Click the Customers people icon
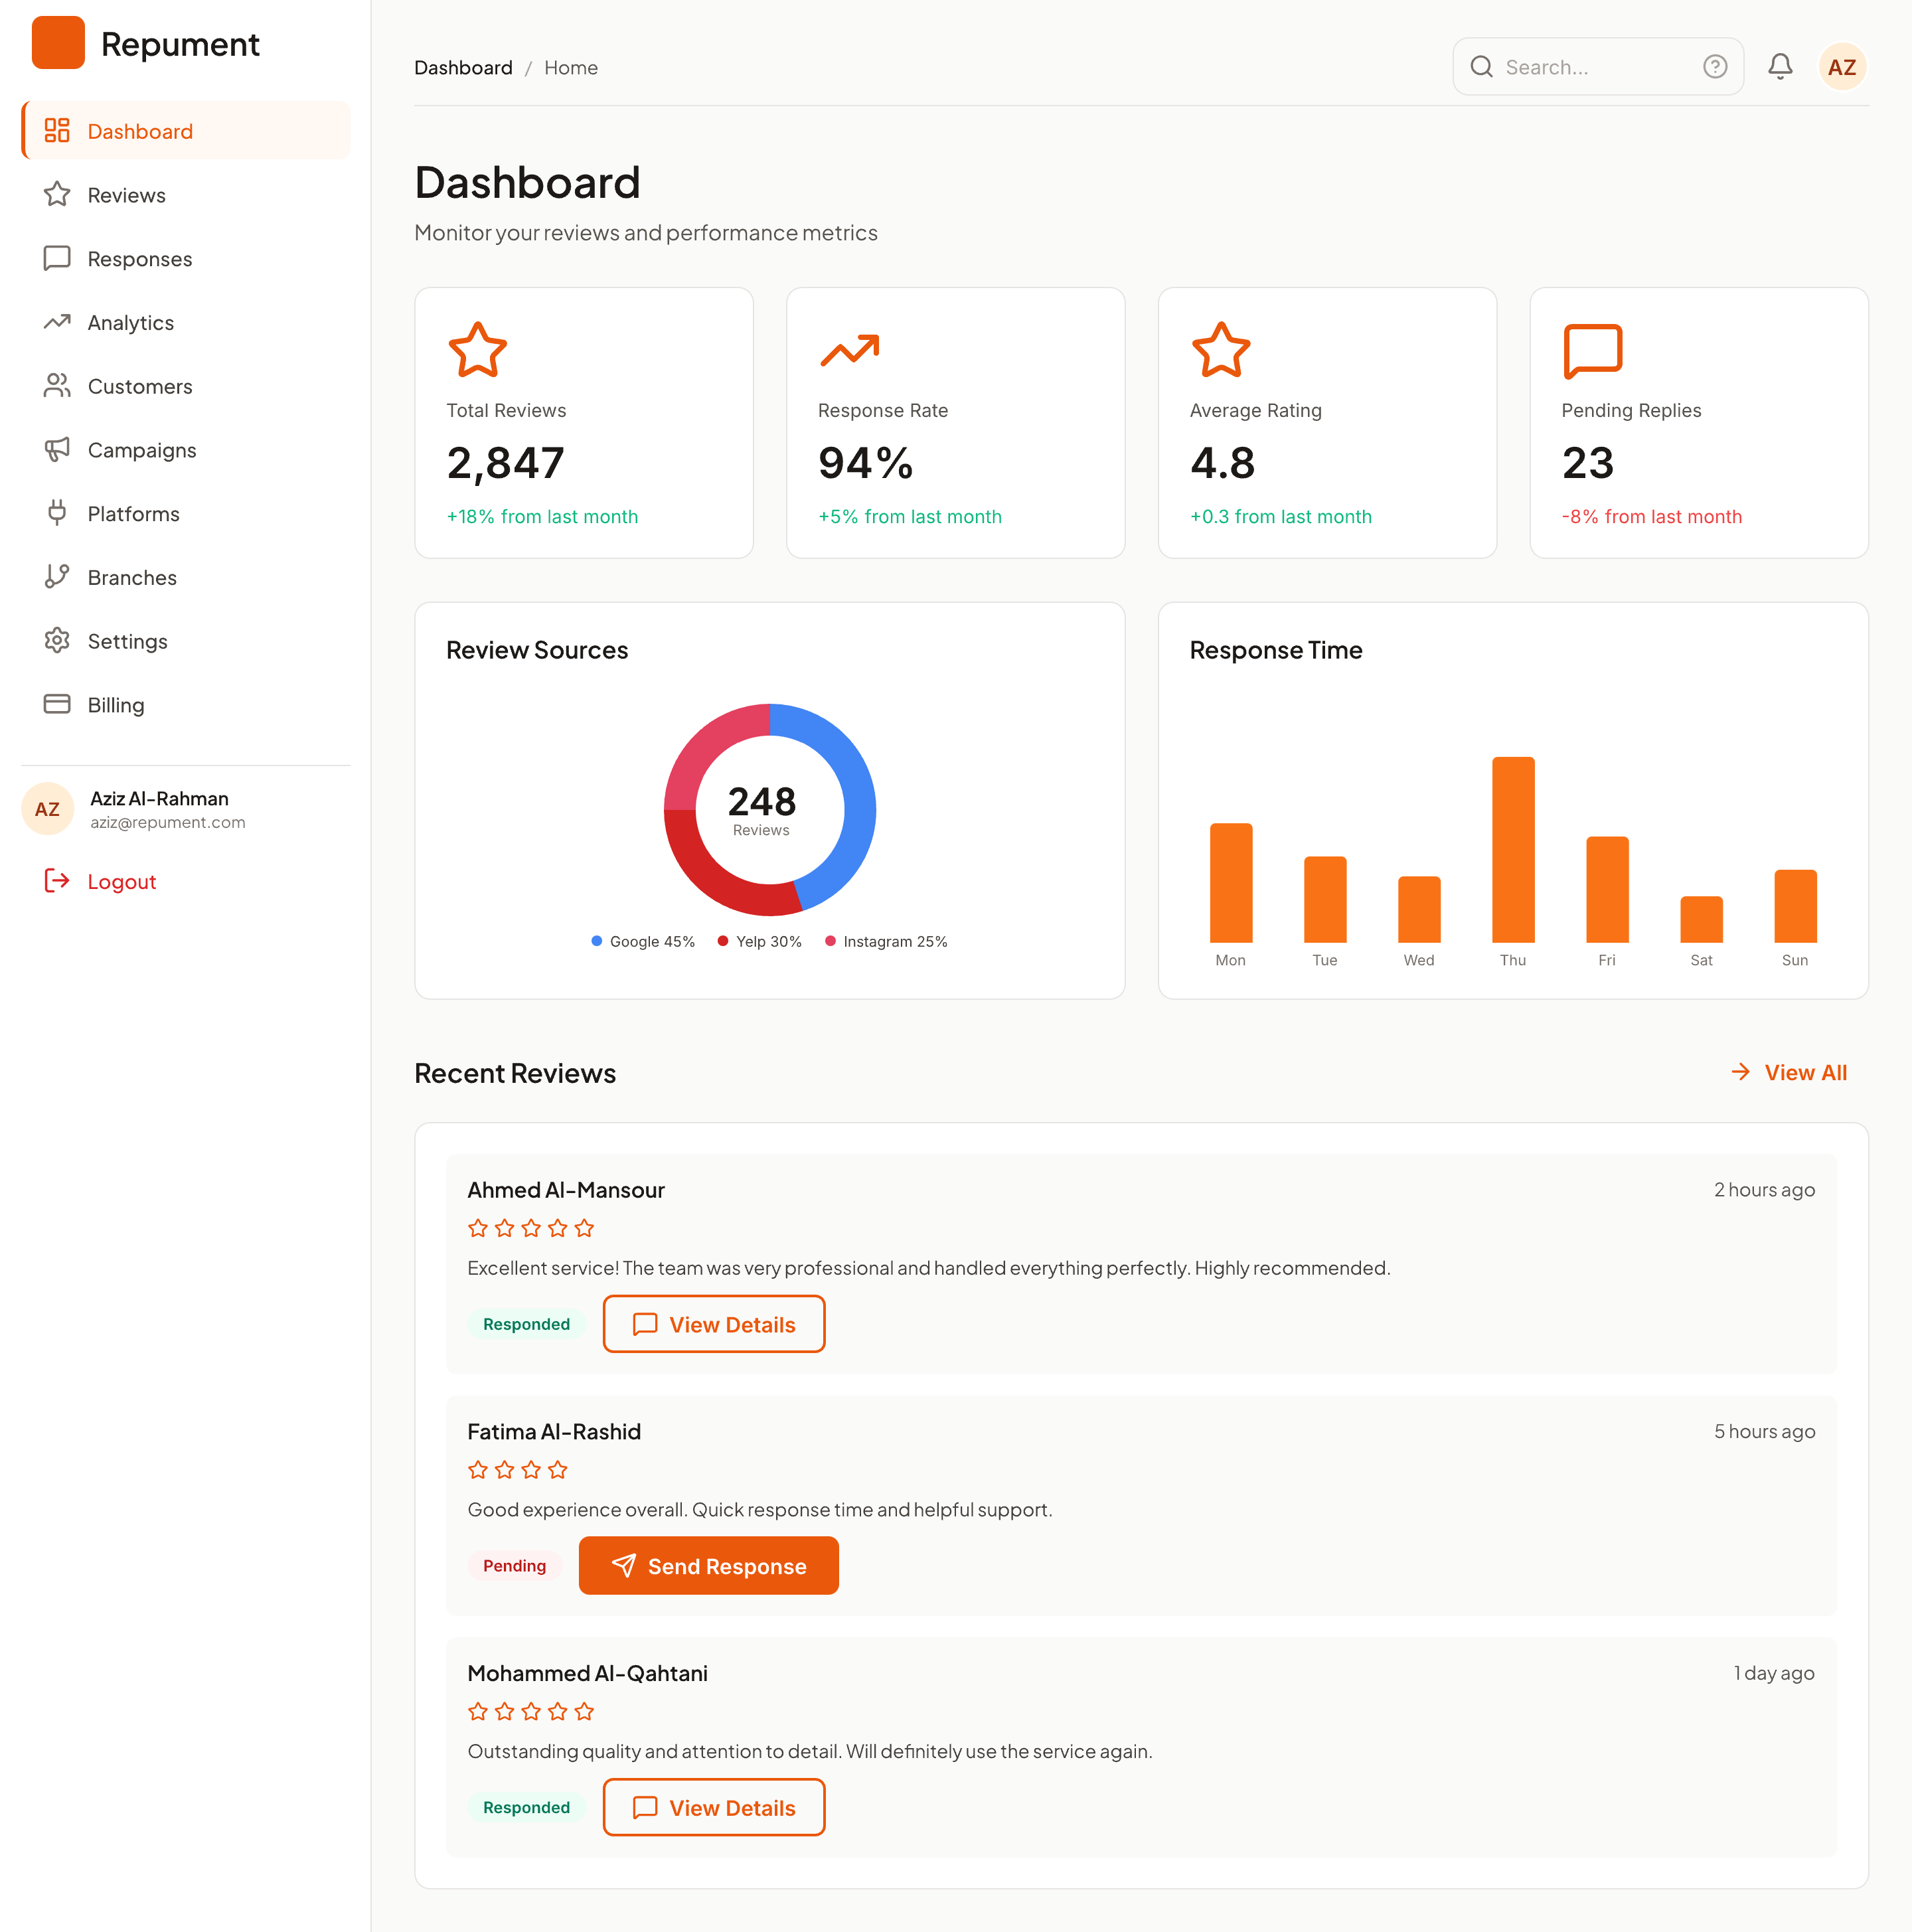Screen dimensions: 1912x1932 57,386
